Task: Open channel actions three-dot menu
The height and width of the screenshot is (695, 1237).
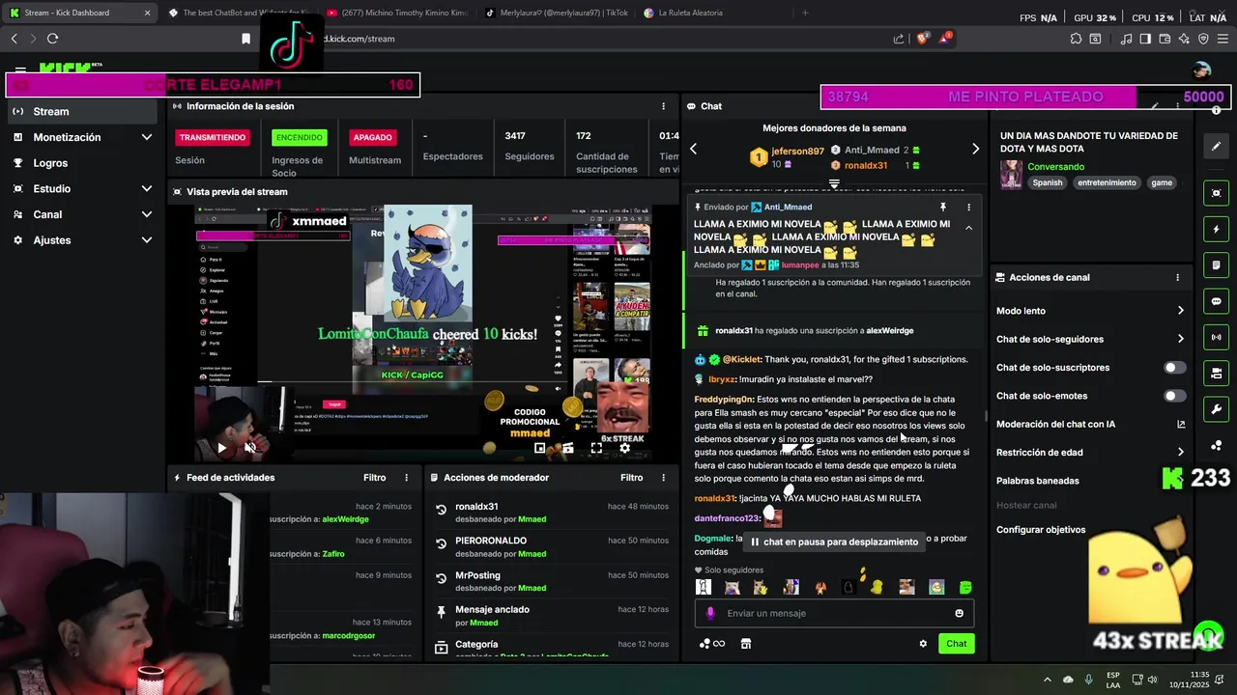Action: 1177,277
